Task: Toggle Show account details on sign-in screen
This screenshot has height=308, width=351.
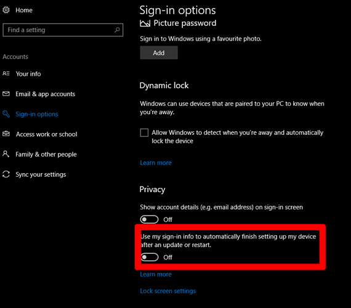Action: pos(149,219)
